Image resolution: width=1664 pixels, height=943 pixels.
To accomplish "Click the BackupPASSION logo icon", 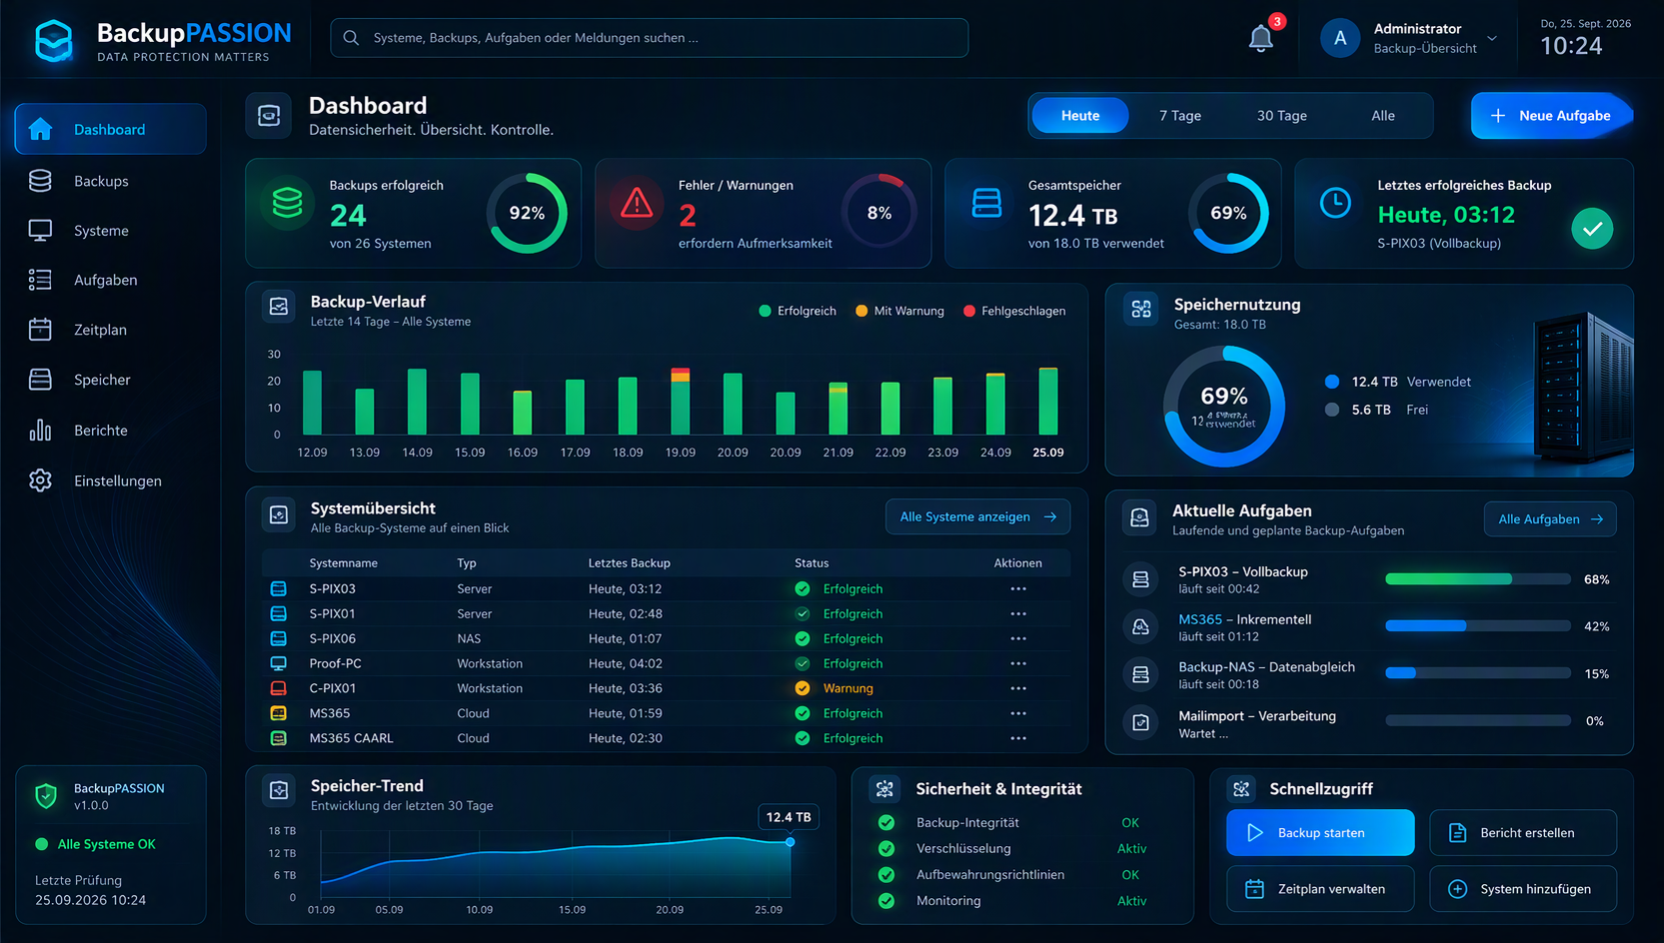I will [x=54, y=41].
